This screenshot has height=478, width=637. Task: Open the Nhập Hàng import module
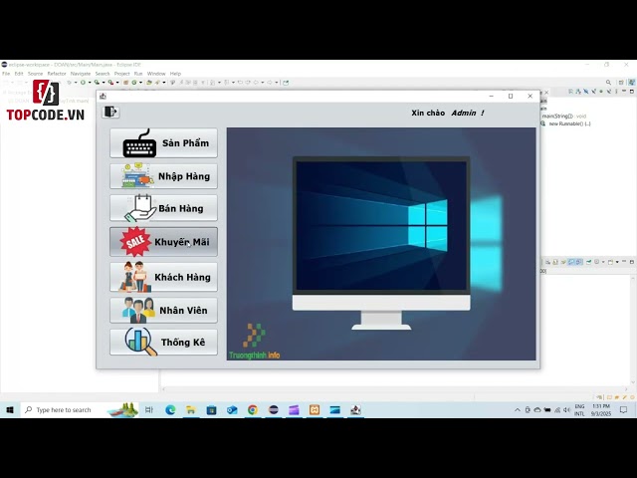[x=163, y=176]
